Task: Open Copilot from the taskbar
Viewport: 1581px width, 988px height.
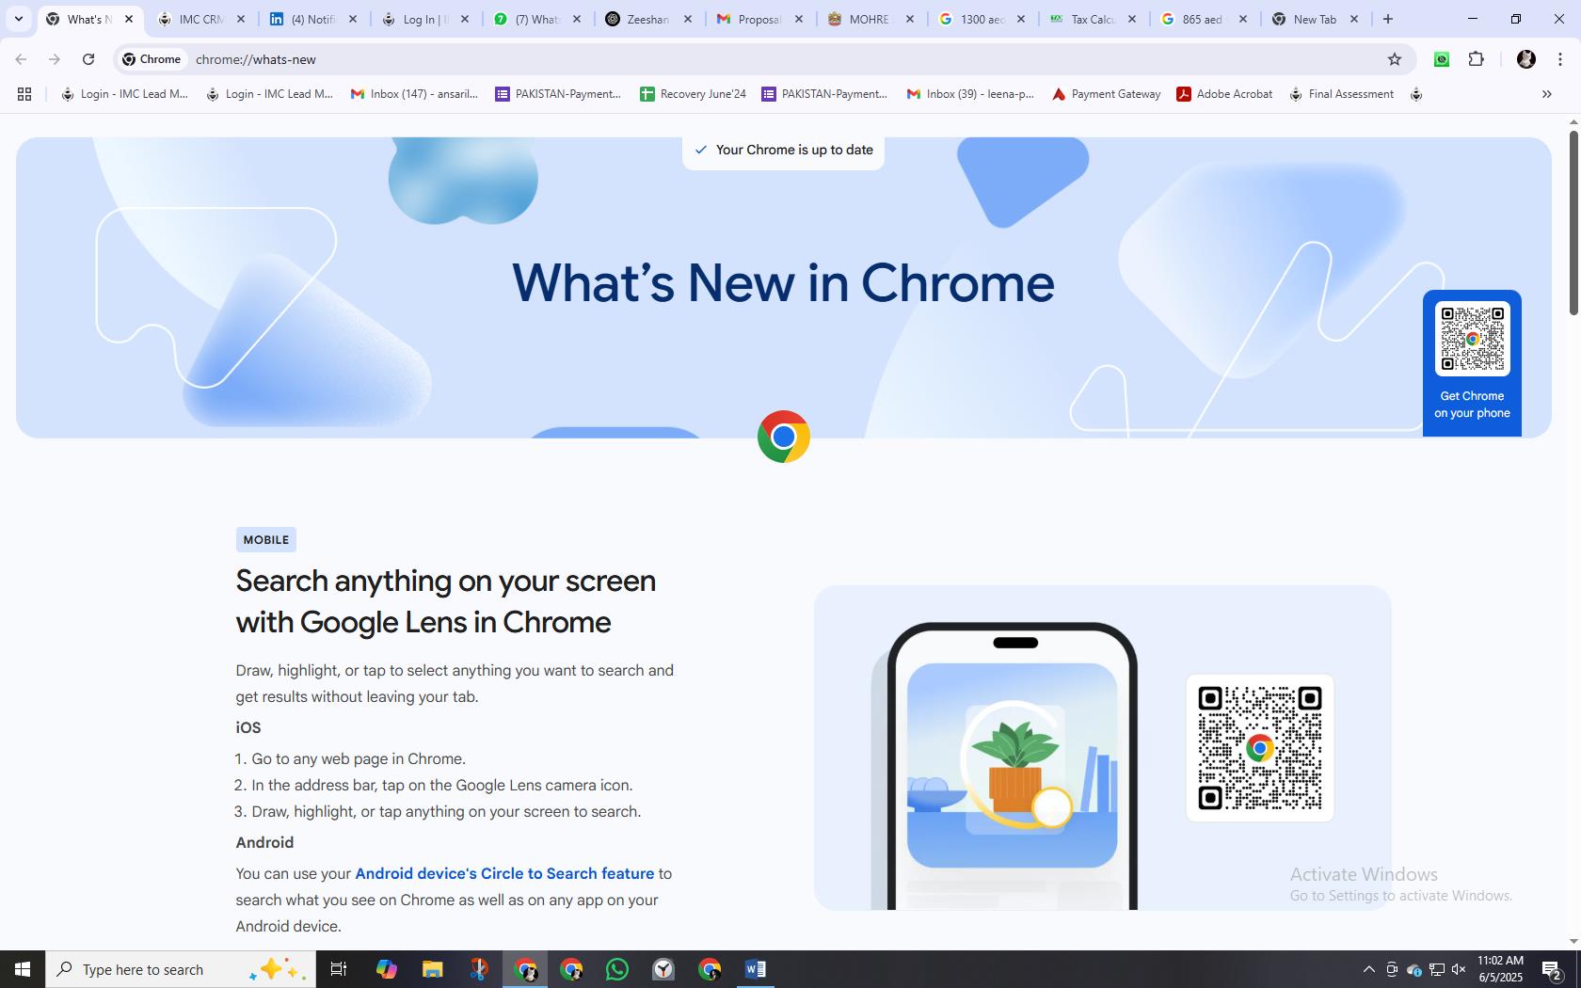Action: (x=386, y=969)
